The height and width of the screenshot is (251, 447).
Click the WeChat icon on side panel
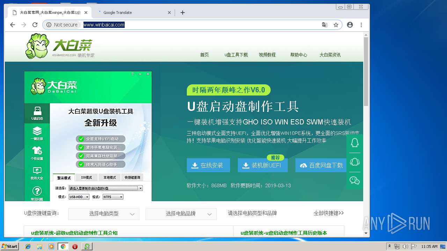coord(355,180)
